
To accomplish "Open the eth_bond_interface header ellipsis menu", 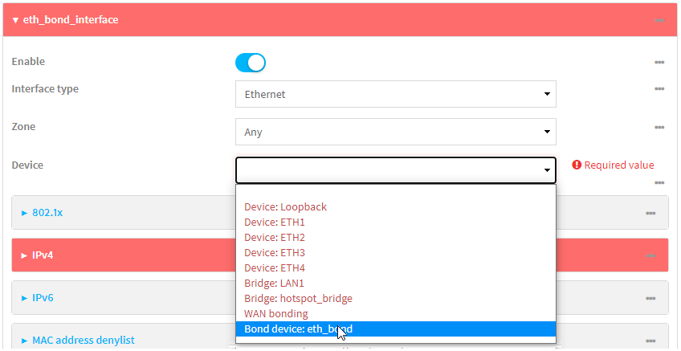I will pyautogui.click(x=659, y=20).
